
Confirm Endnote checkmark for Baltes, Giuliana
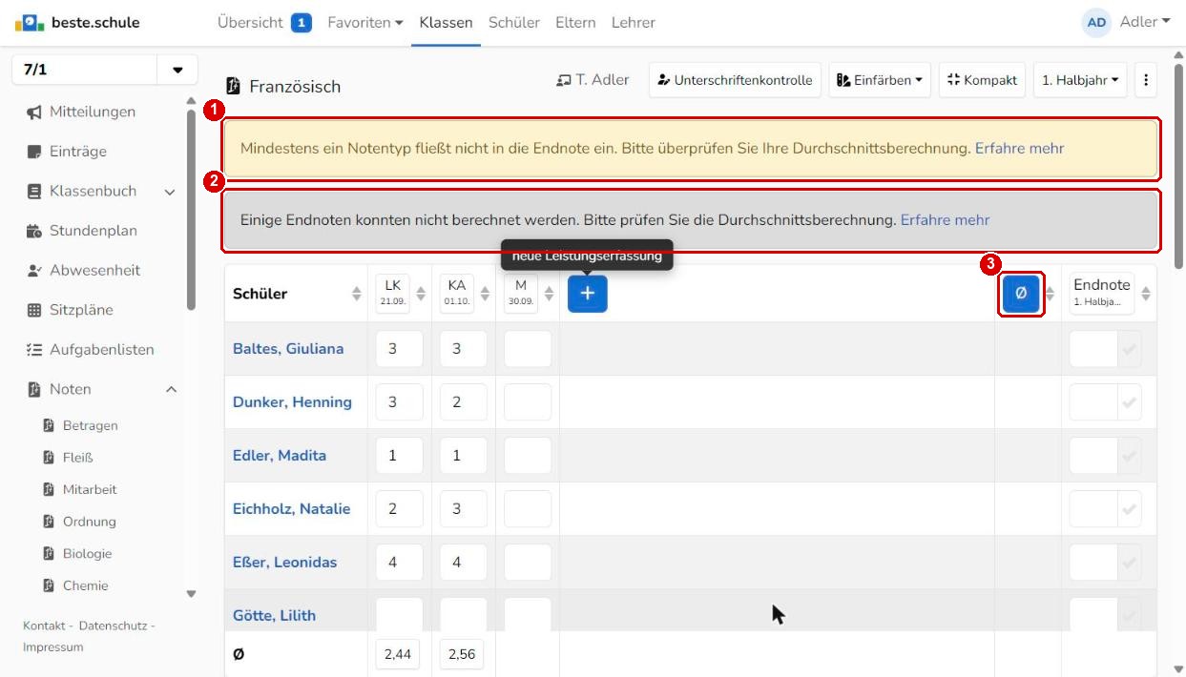[1130, 349]
